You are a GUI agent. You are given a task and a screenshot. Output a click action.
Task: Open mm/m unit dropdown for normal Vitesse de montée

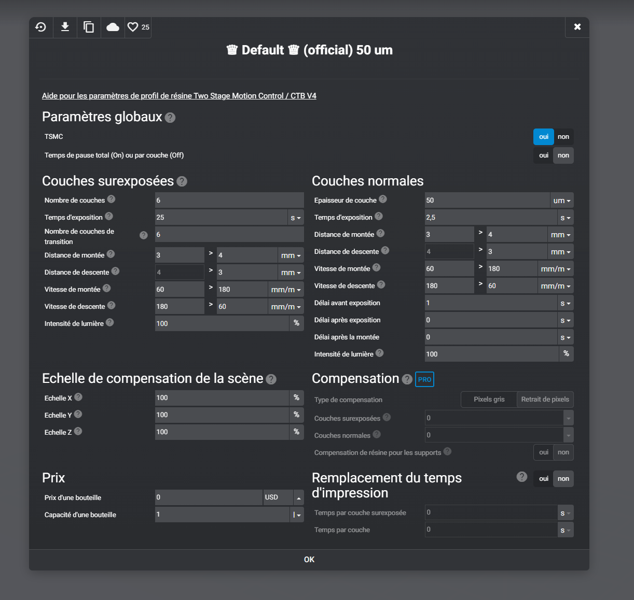coord(556,269)
